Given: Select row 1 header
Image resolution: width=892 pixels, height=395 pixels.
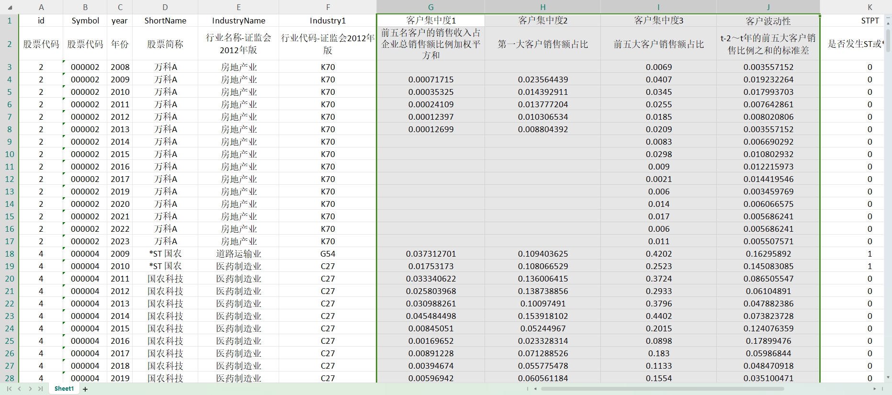Looking at the screenshot, I should [x=10, y=21].
